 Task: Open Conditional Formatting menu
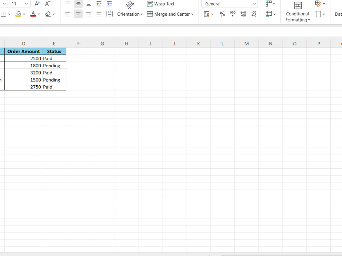298,12
